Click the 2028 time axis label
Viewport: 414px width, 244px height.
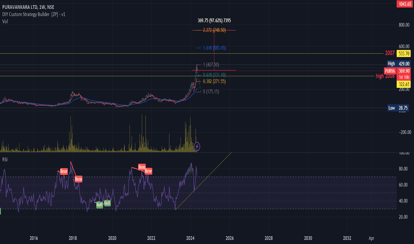coord(268,238)
